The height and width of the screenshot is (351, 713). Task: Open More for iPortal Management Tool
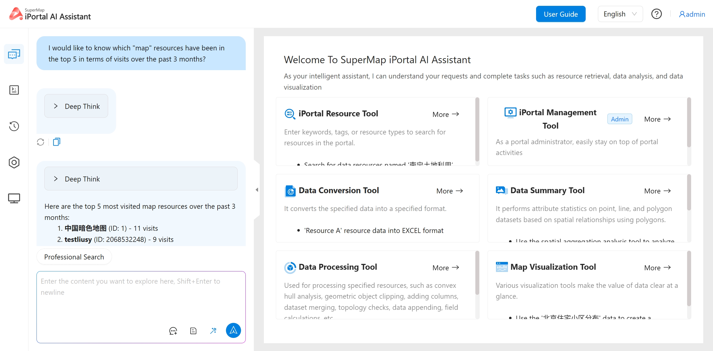[657, 119]
